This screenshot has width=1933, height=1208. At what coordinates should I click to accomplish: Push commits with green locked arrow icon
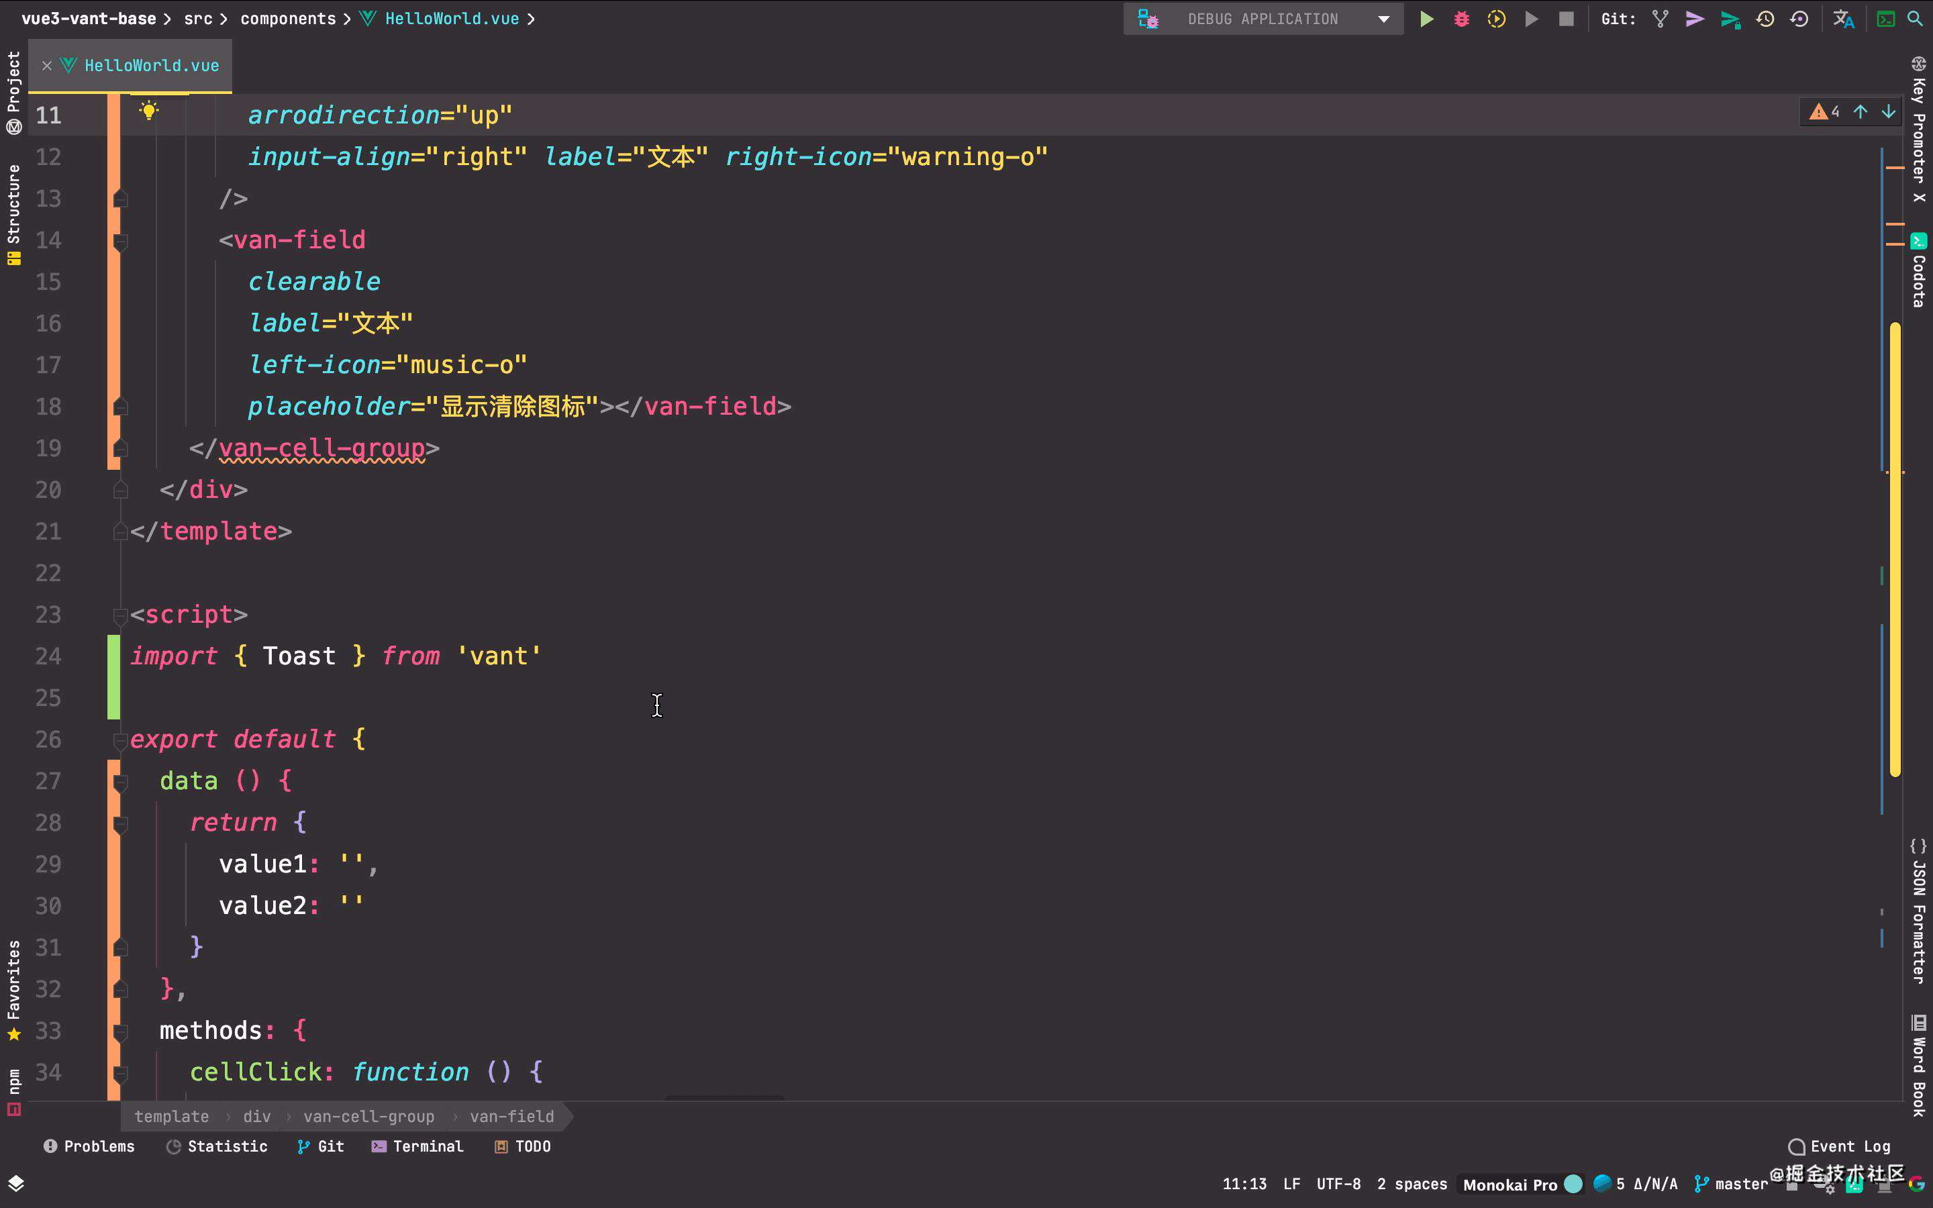(1730, 19)
